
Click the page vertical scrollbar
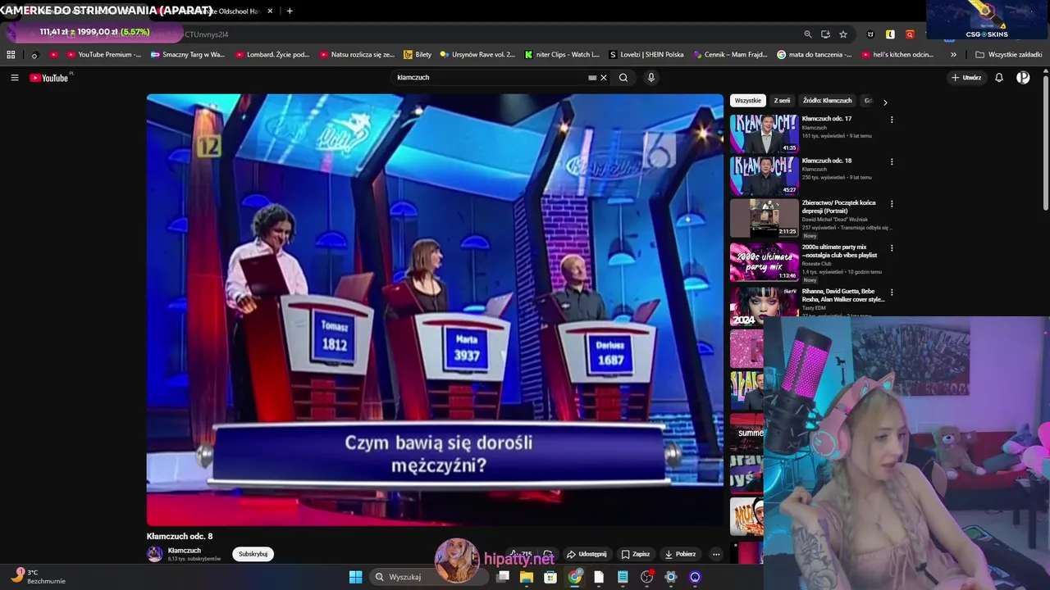1045,143
